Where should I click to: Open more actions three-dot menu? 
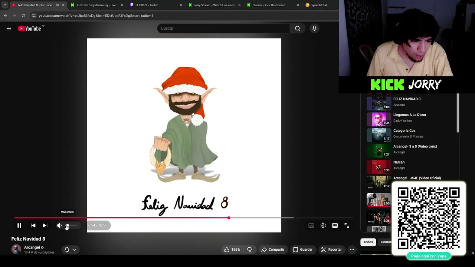tap(352, 250)
